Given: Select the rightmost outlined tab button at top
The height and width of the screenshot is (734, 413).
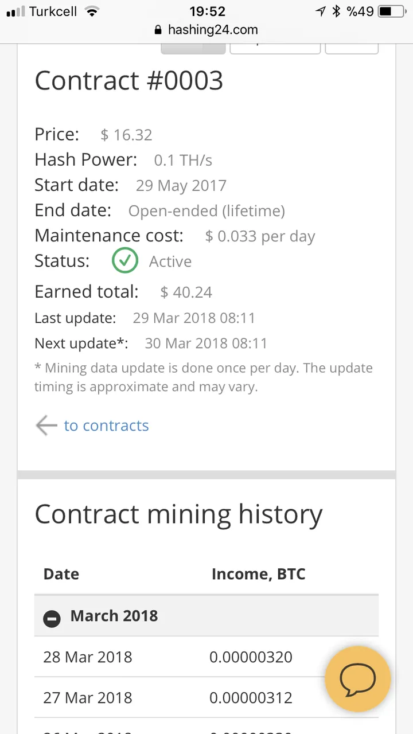Looking at the screenshot, I should pos(352,49).
